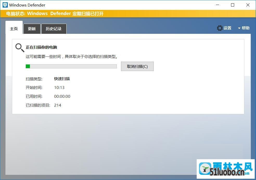256x180 pixels.
Task: Click the elapsed time value 00:00:00
Action: coord(62,97)
